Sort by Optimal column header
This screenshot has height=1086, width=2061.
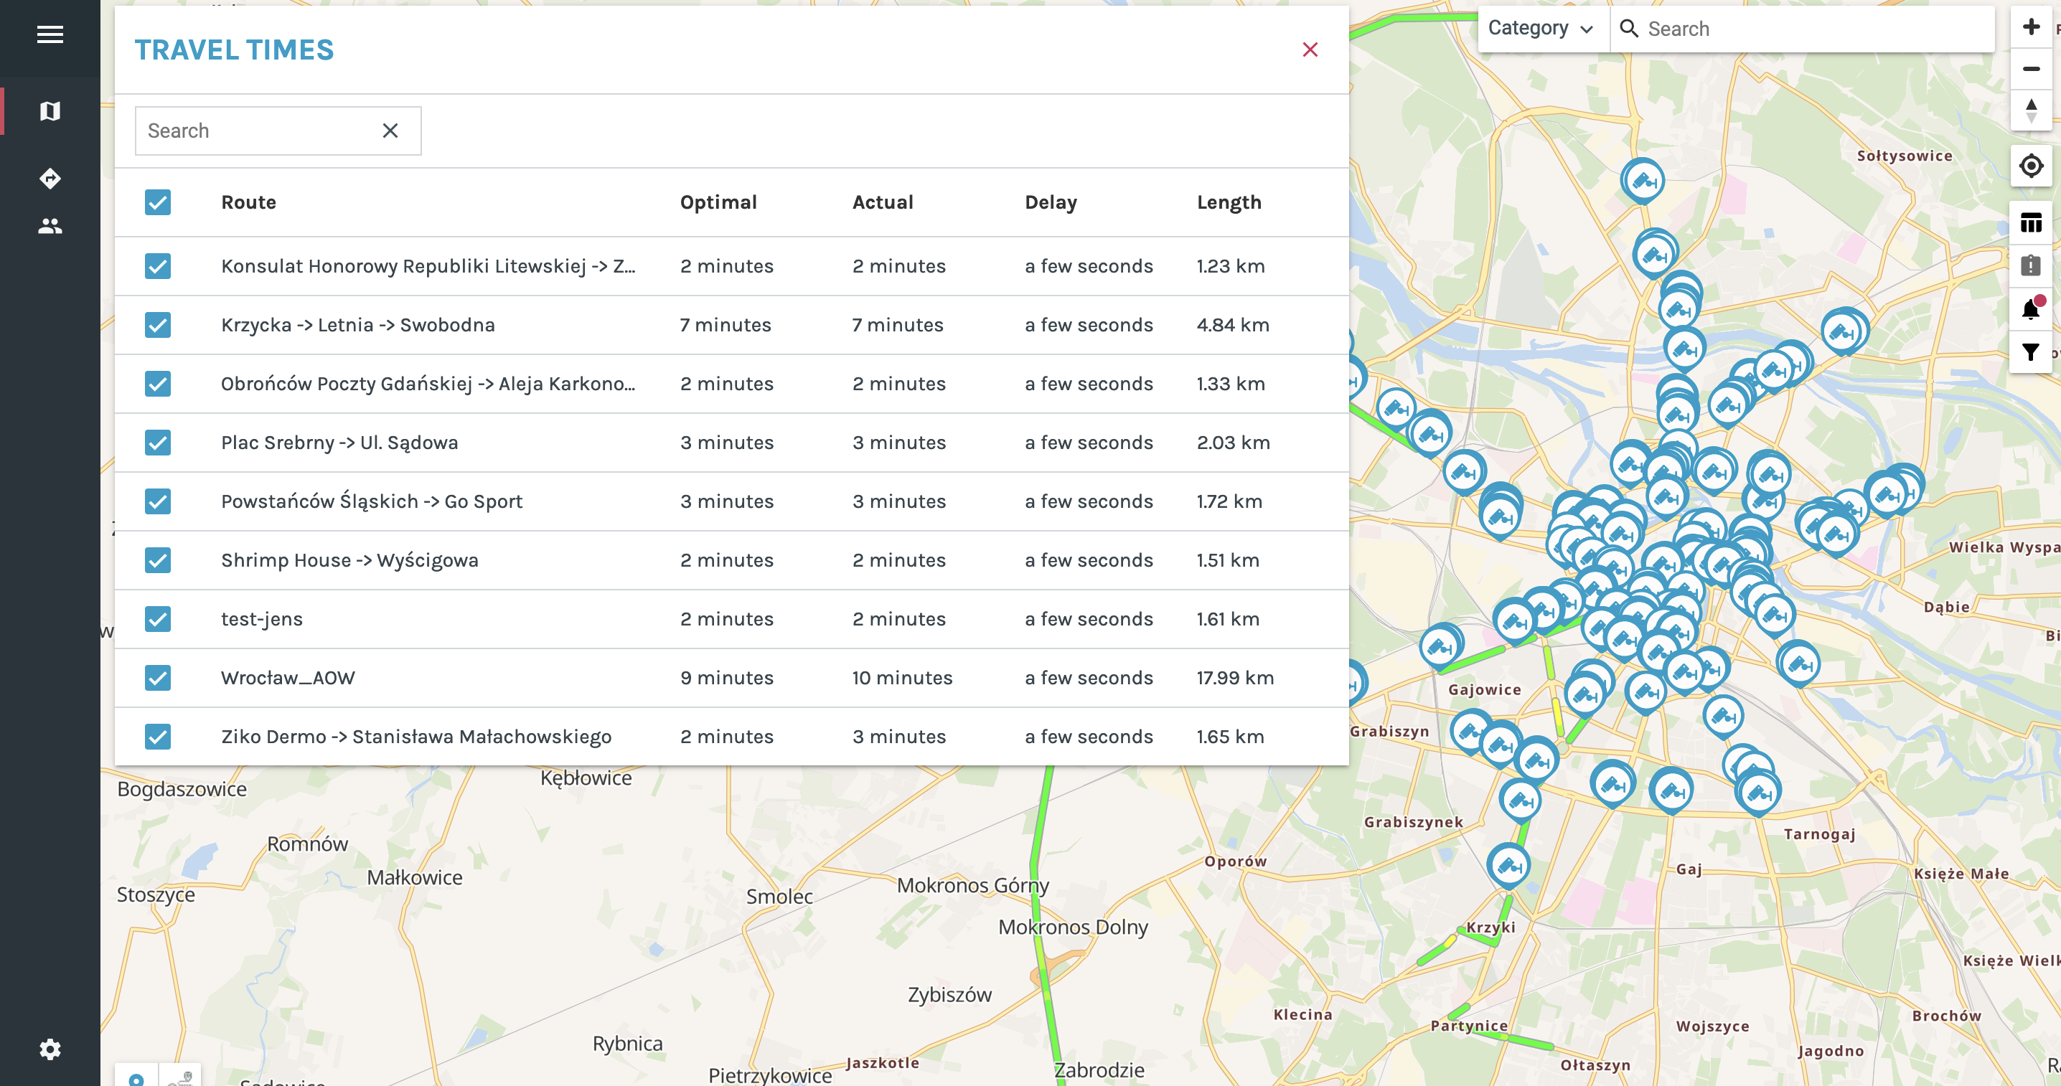pos(718,202)
